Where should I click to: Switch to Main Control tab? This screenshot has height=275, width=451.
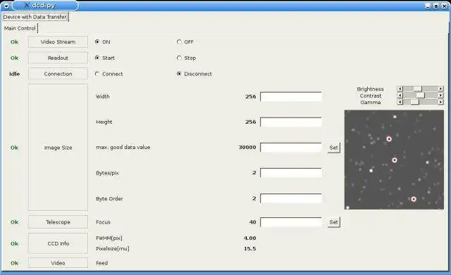[x=20, y=28]
